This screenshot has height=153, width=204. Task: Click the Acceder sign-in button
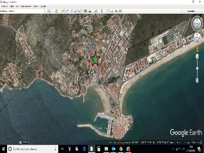(x=191, y=11)
